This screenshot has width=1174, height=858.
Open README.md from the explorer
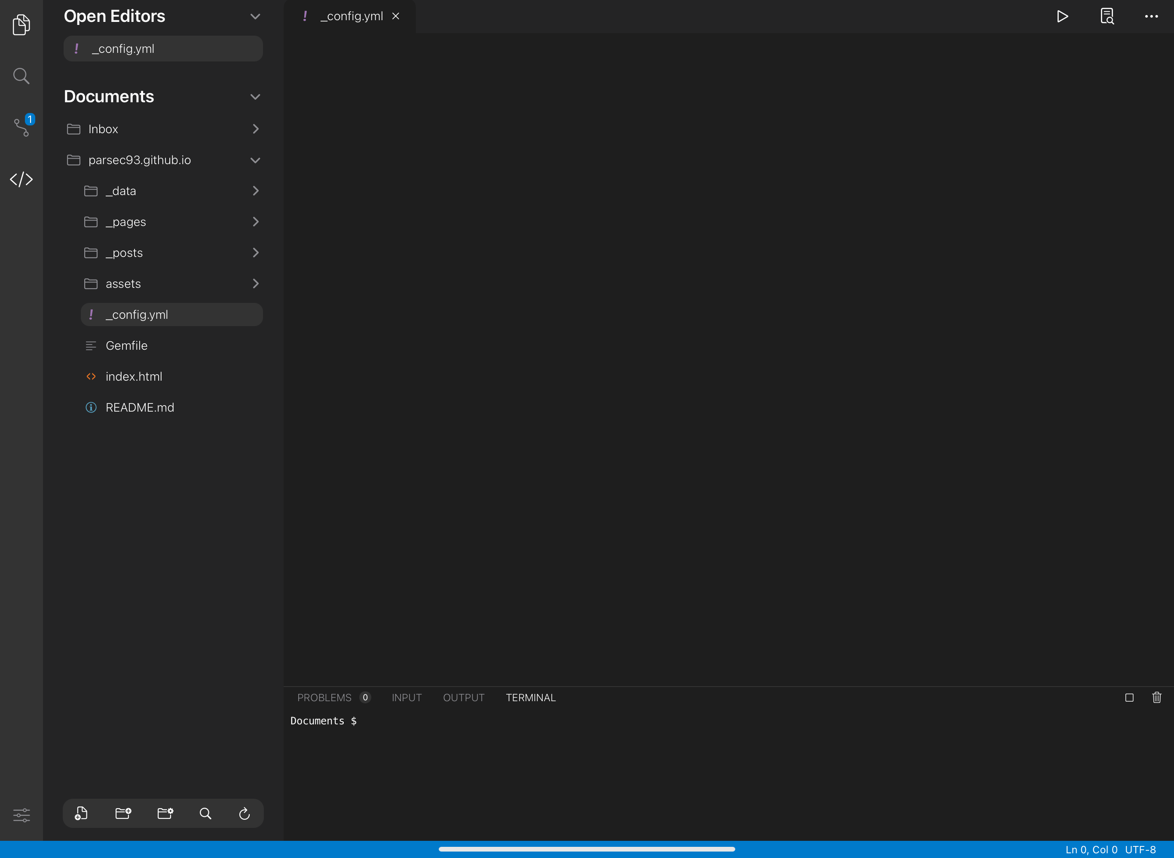click(x=140, y=407)
